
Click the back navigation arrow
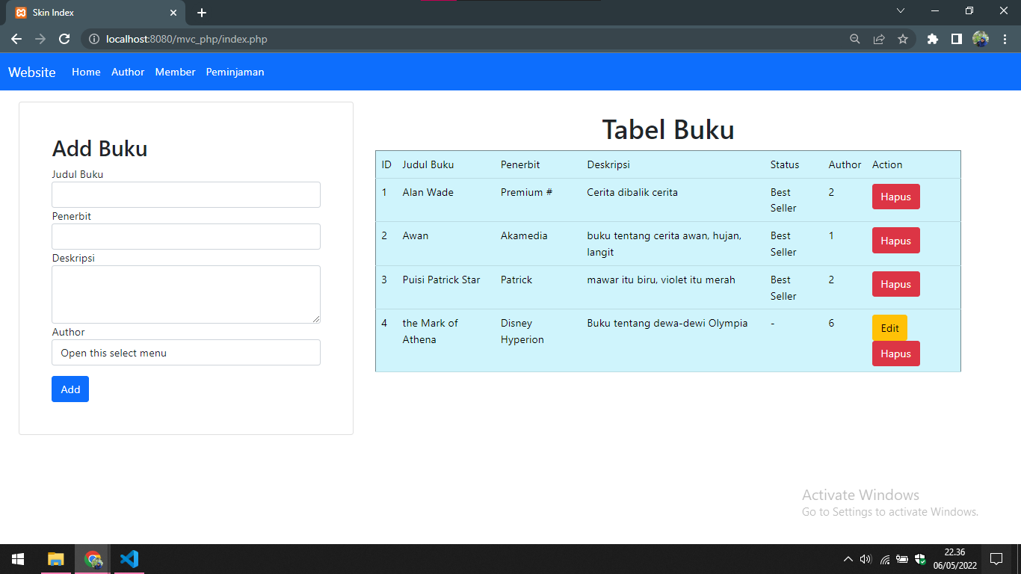16,39
